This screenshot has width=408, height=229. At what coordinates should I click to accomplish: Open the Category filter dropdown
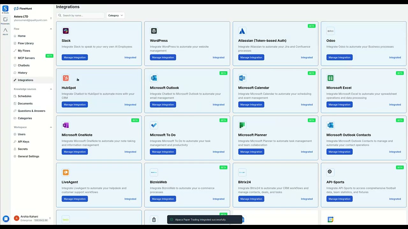[115, 15]
